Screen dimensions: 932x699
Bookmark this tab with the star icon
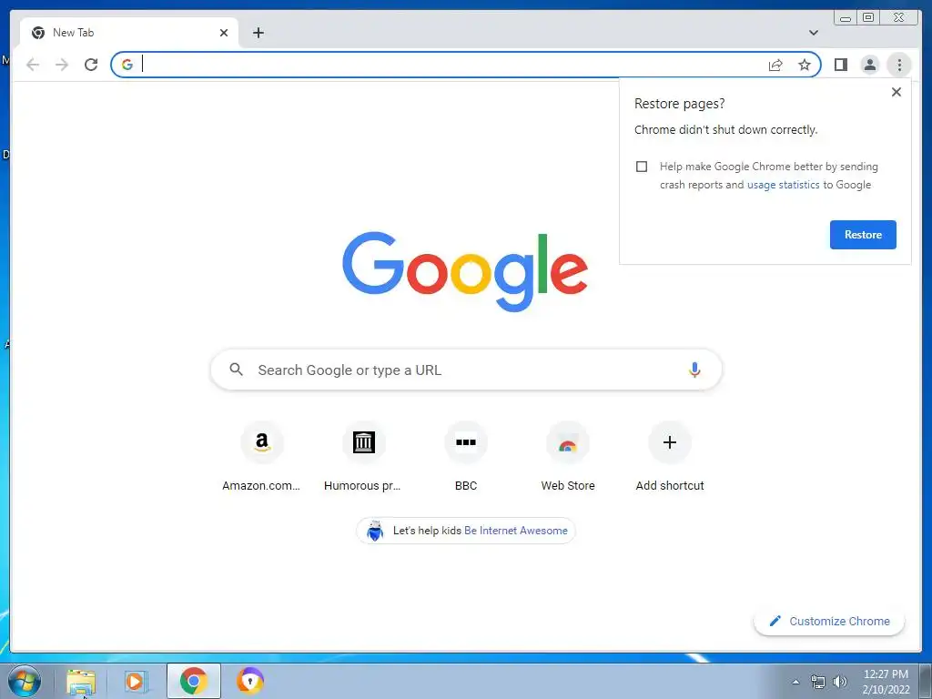(x=805, y=65)
